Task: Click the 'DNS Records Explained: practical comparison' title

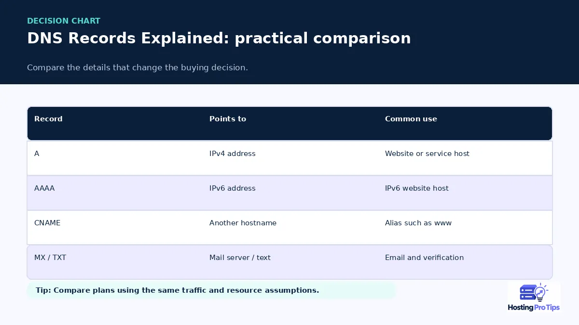Action: click(x=219, y=39)
